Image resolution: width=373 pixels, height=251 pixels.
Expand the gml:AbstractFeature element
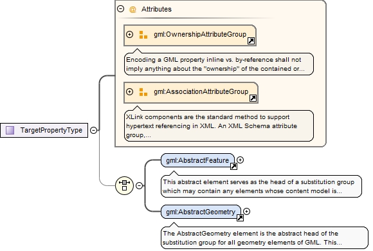coord(241,160)
